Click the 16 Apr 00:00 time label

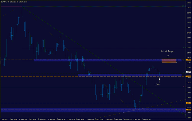tap(80, 119)
